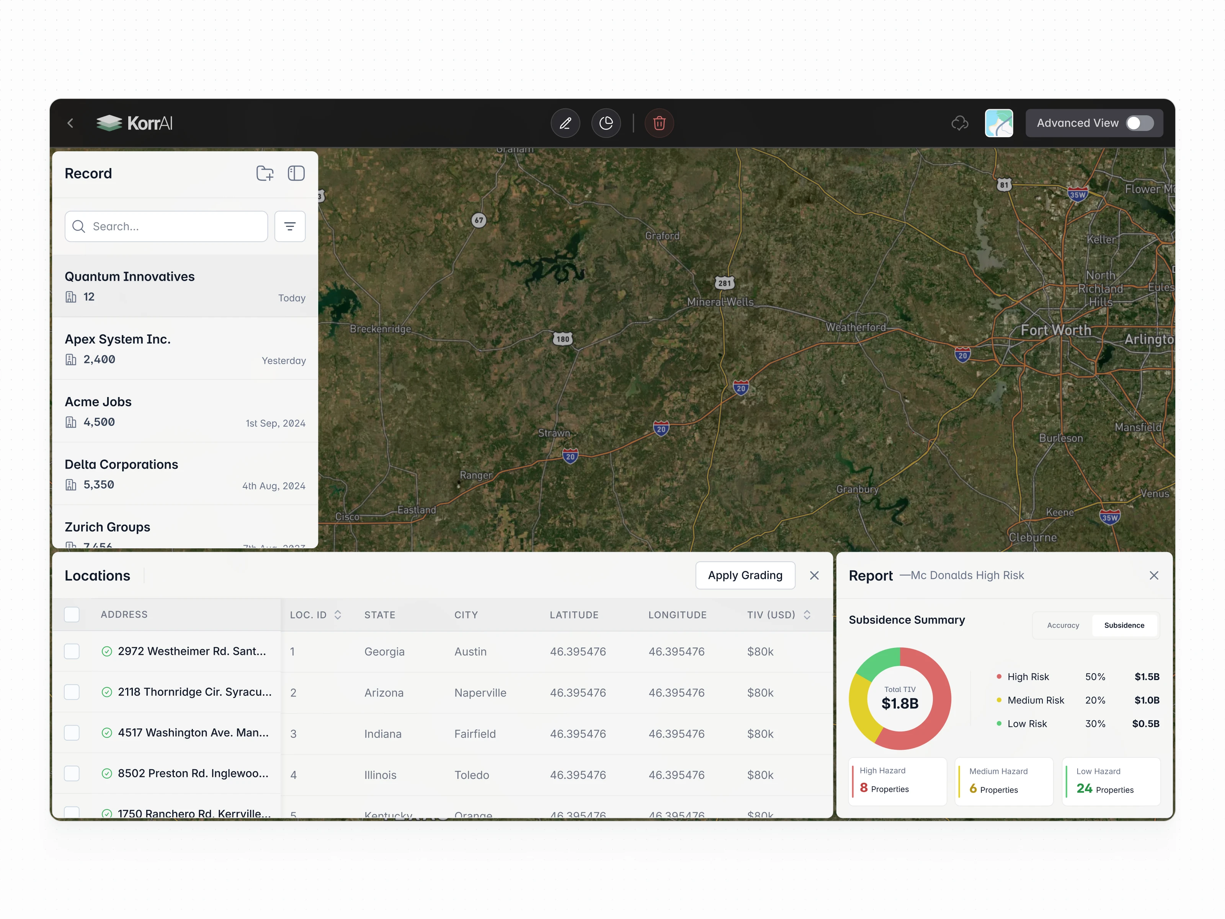Open the filter icon beside search

pos(290,226)
